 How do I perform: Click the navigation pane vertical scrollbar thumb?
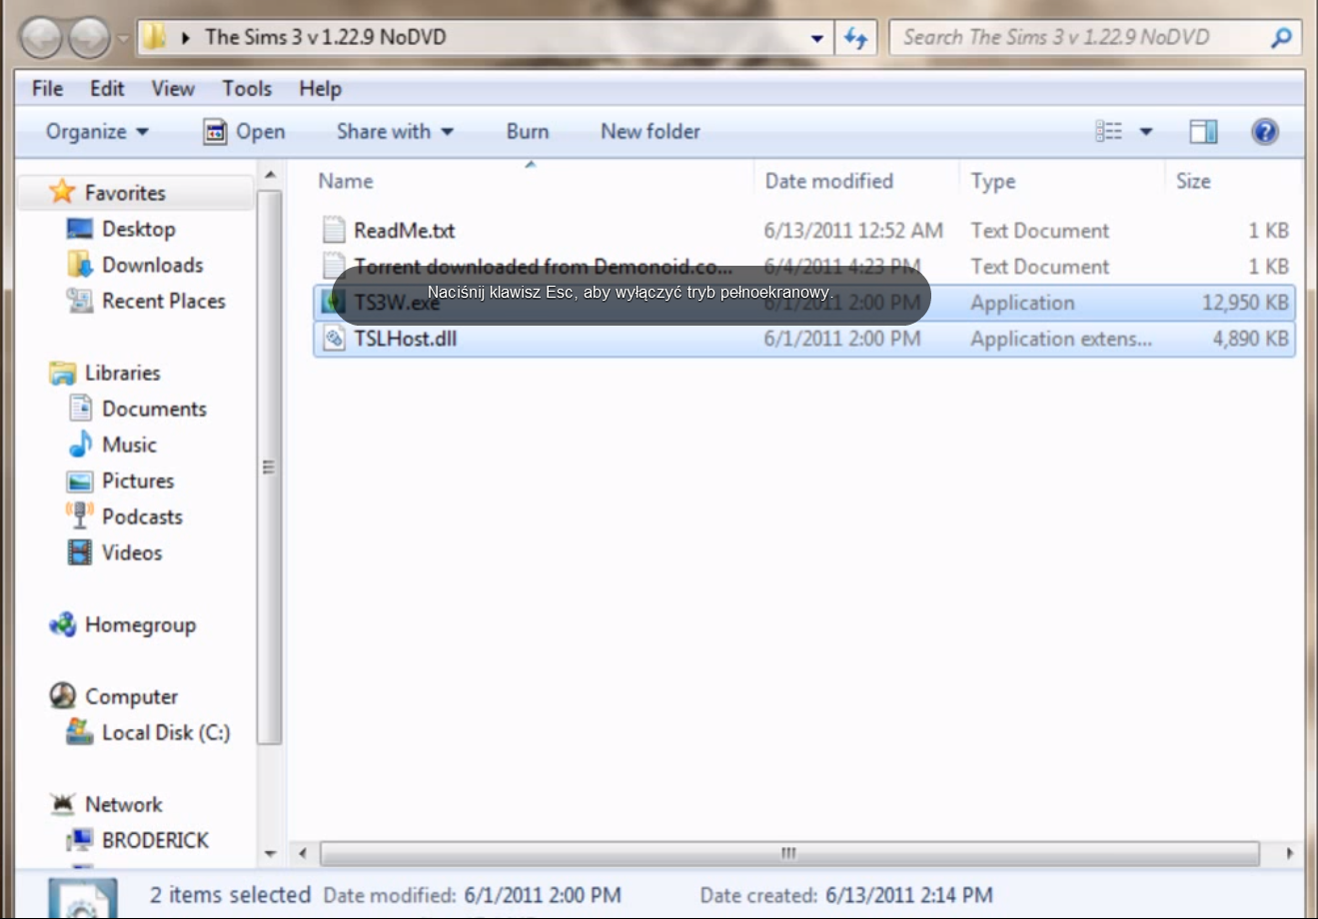click(x=268, y=466)
